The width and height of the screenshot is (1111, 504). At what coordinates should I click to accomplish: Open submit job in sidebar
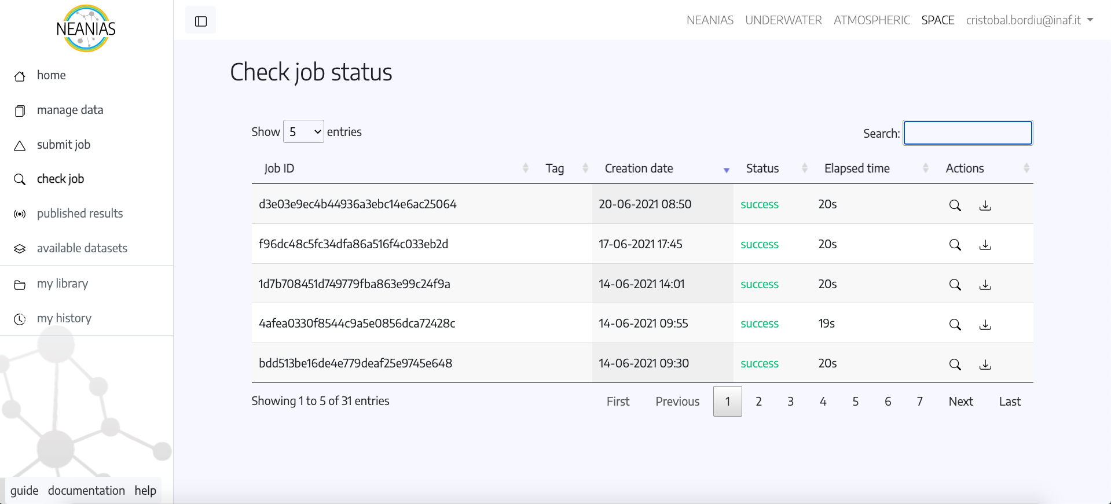pyautogui.click(x=63, y=145)
